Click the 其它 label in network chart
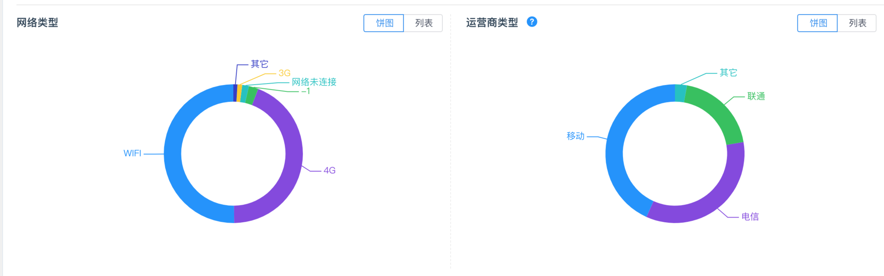The height and width of the screenshot is (276, 884). coord(259,64)
